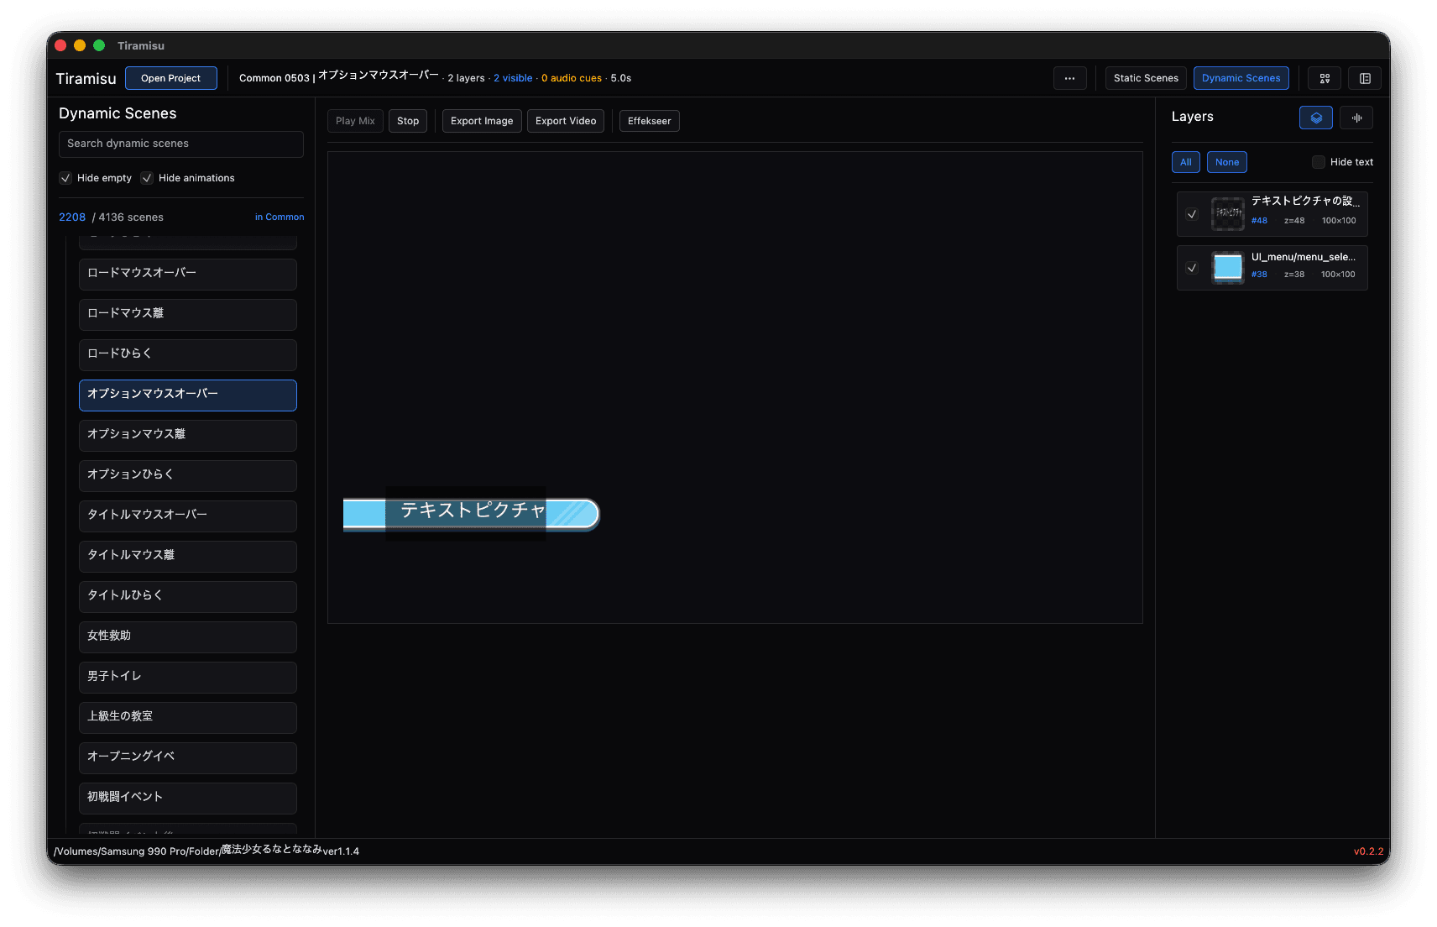Select scene オプションひらく

pyautogui.click(x=188, y=476)
